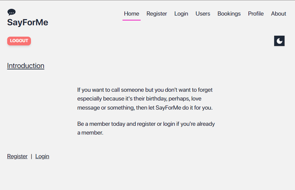Click the separator bar between Register and Login links
The image size is (295, 190).
click(31, 156)
